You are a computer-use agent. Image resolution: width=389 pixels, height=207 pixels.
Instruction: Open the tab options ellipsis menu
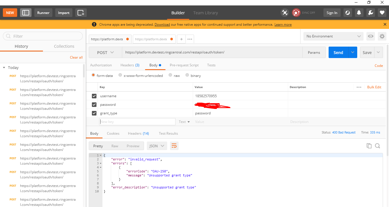pos(190,39)
